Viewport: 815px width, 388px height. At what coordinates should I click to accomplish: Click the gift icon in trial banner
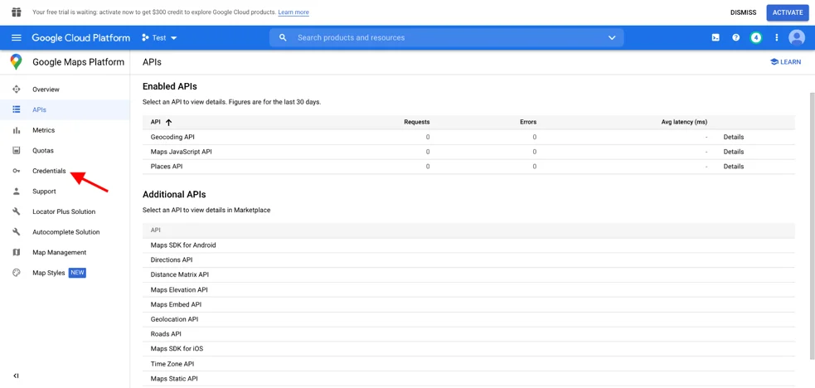click(16, 12)
